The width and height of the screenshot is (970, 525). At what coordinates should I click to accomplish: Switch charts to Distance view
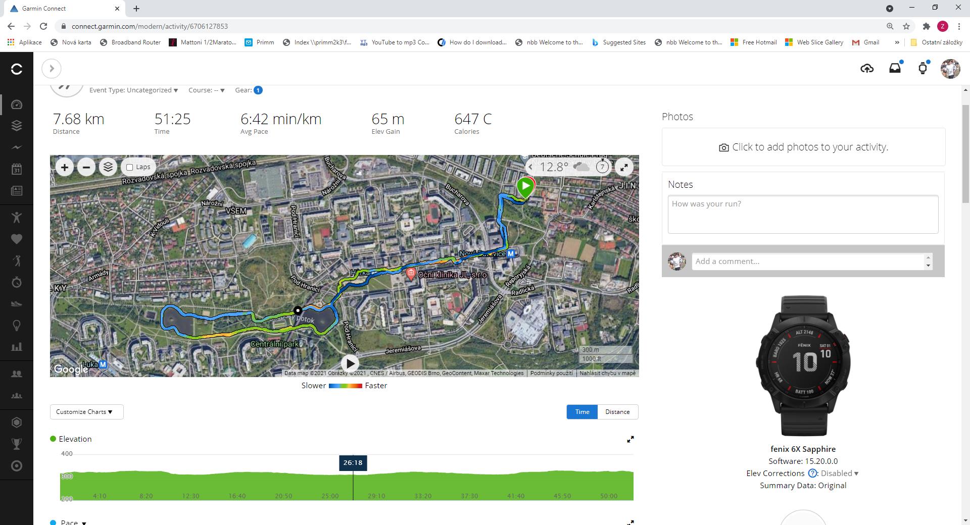(x=617, y=412)
